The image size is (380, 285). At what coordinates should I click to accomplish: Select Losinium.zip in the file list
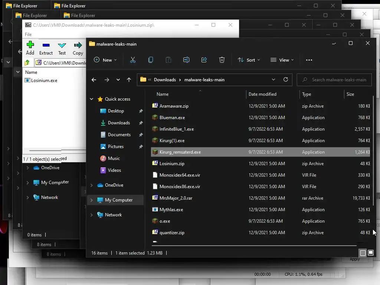tap(261, 164)
